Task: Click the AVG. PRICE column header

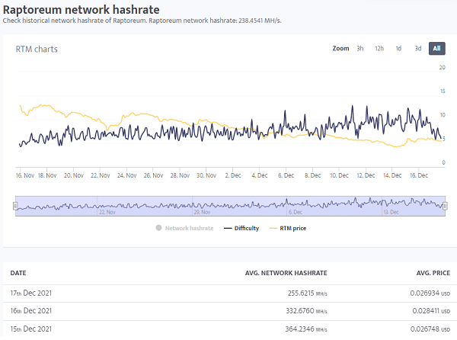Action: (433, 273)
